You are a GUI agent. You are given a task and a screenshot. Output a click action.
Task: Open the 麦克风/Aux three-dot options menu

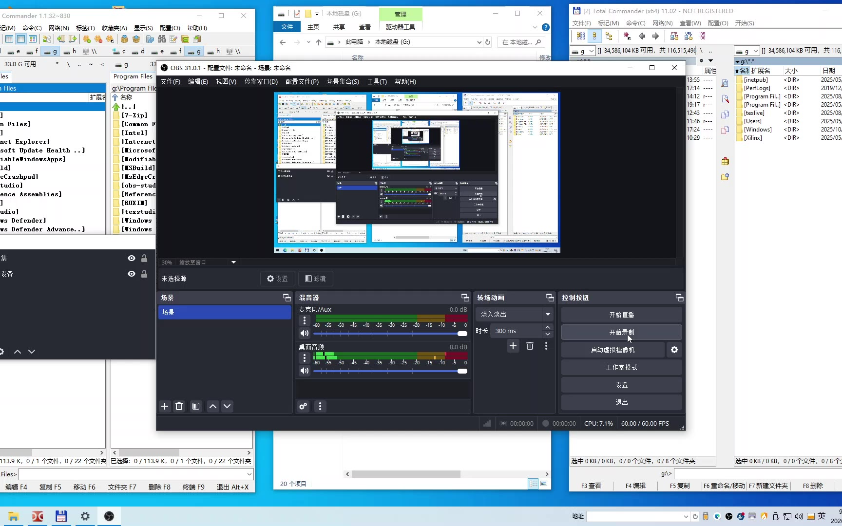(305, 320)
